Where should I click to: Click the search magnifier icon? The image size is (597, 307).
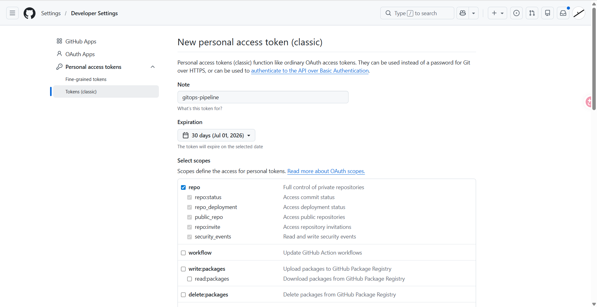(388, 13)
